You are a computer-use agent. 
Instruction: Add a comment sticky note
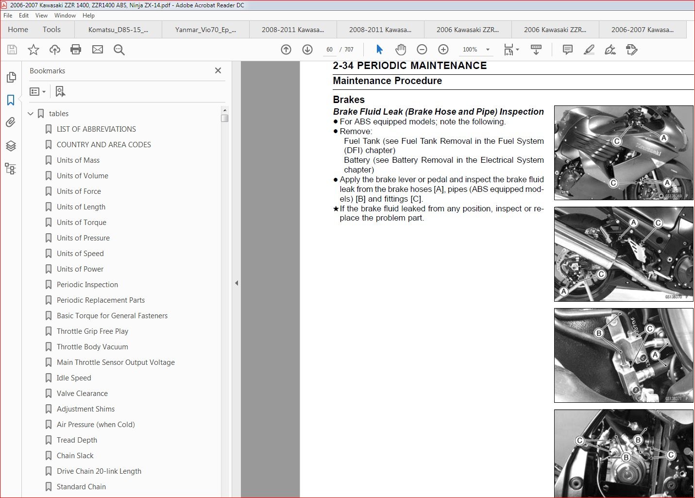[567, 50]
